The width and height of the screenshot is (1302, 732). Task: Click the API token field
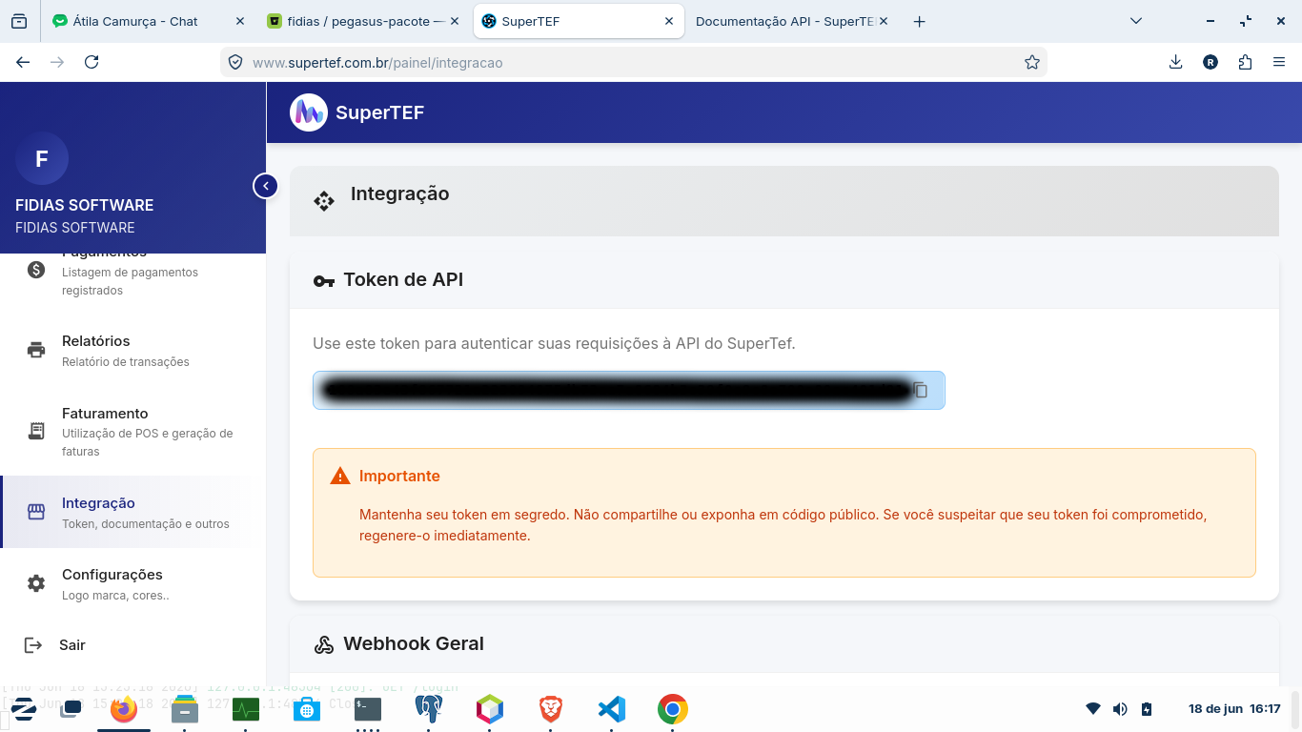(x=629, y=390)
